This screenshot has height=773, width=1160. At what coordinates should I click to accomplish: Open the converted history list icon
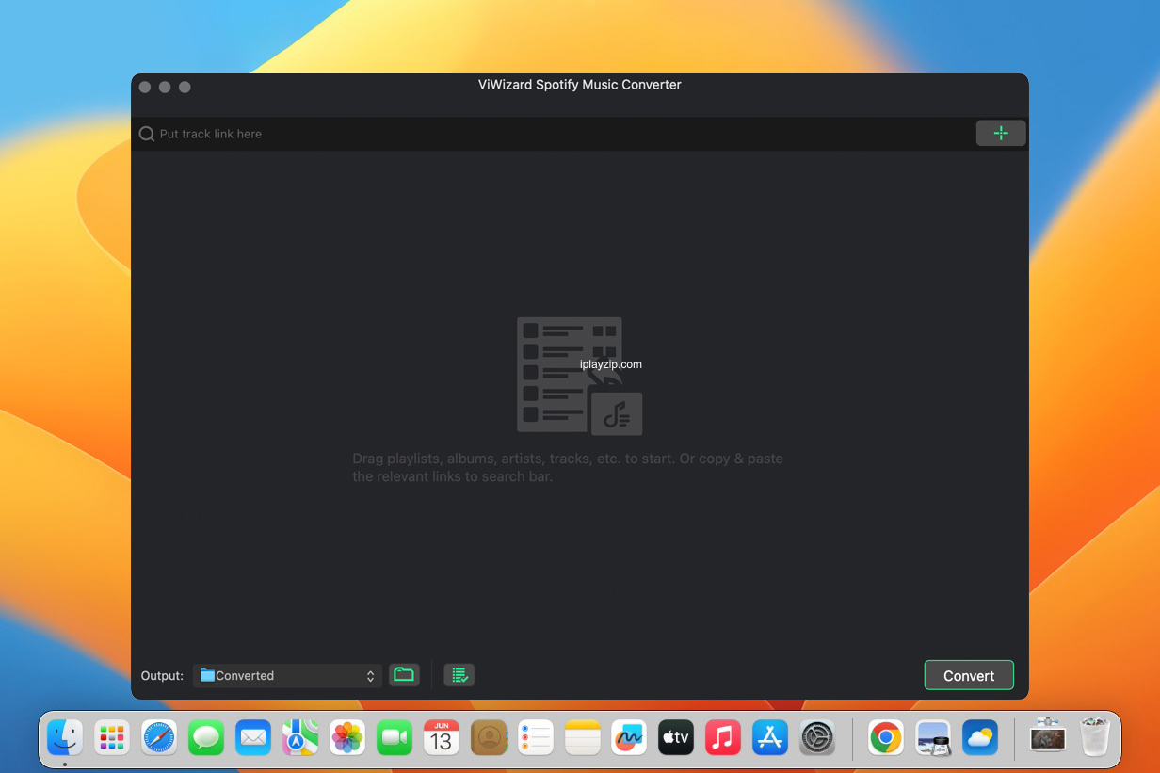point(459,675)
